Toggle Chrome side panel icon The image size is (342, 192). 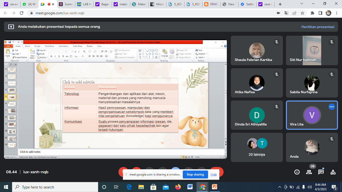click(x=320, y=13)
